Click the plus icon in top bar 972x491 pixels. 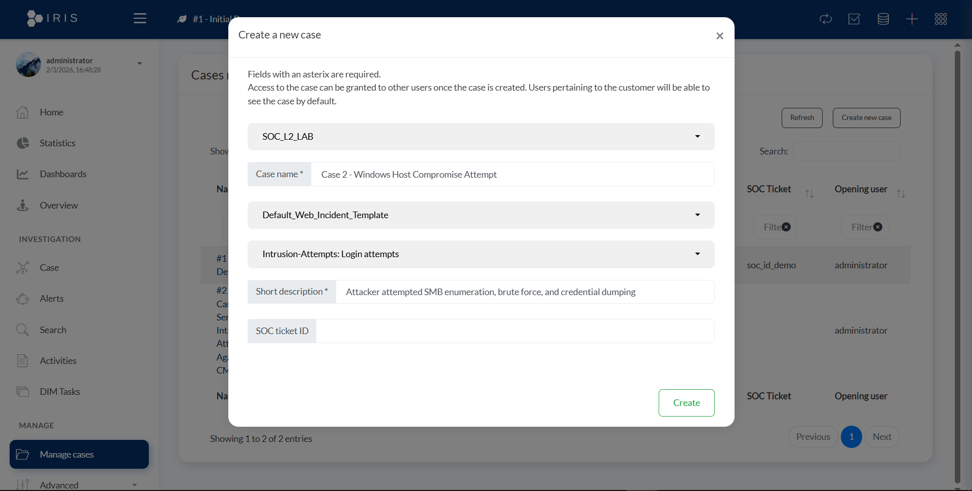(x=912, y=19)
